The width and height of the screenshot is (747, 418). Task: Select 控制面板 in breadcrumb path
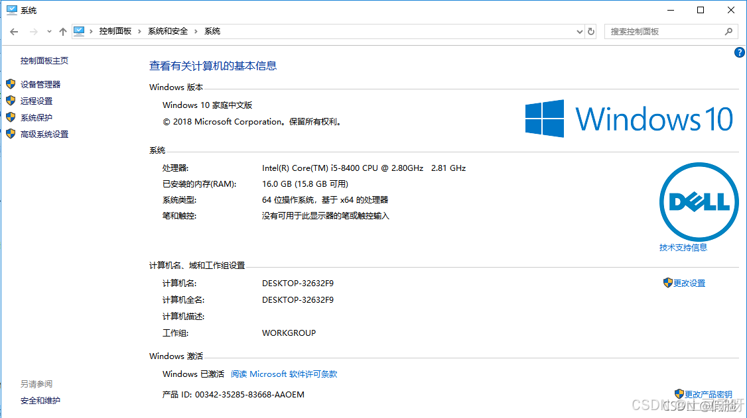tap(115, 31)
